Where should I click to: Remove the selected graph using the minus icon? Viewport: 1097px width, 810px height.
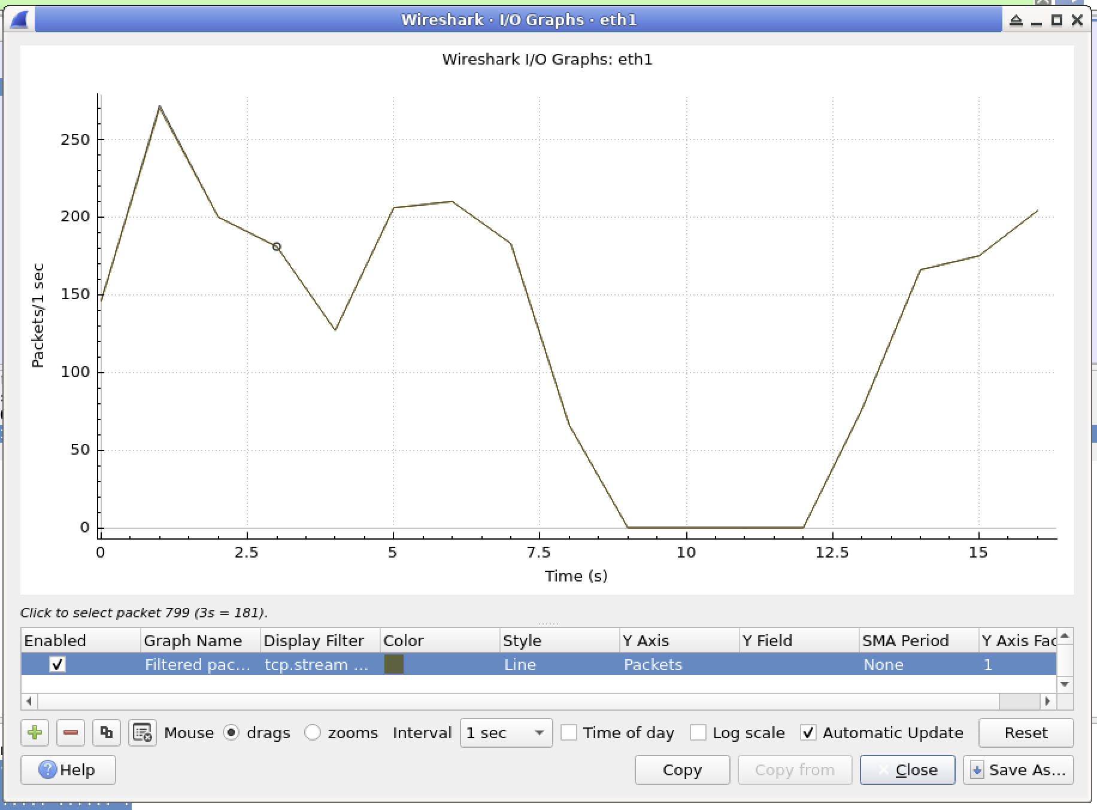[70, 733]
